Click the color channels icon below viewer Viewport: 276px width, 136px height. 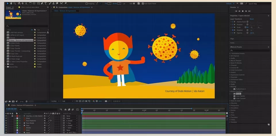click(93, 101)
